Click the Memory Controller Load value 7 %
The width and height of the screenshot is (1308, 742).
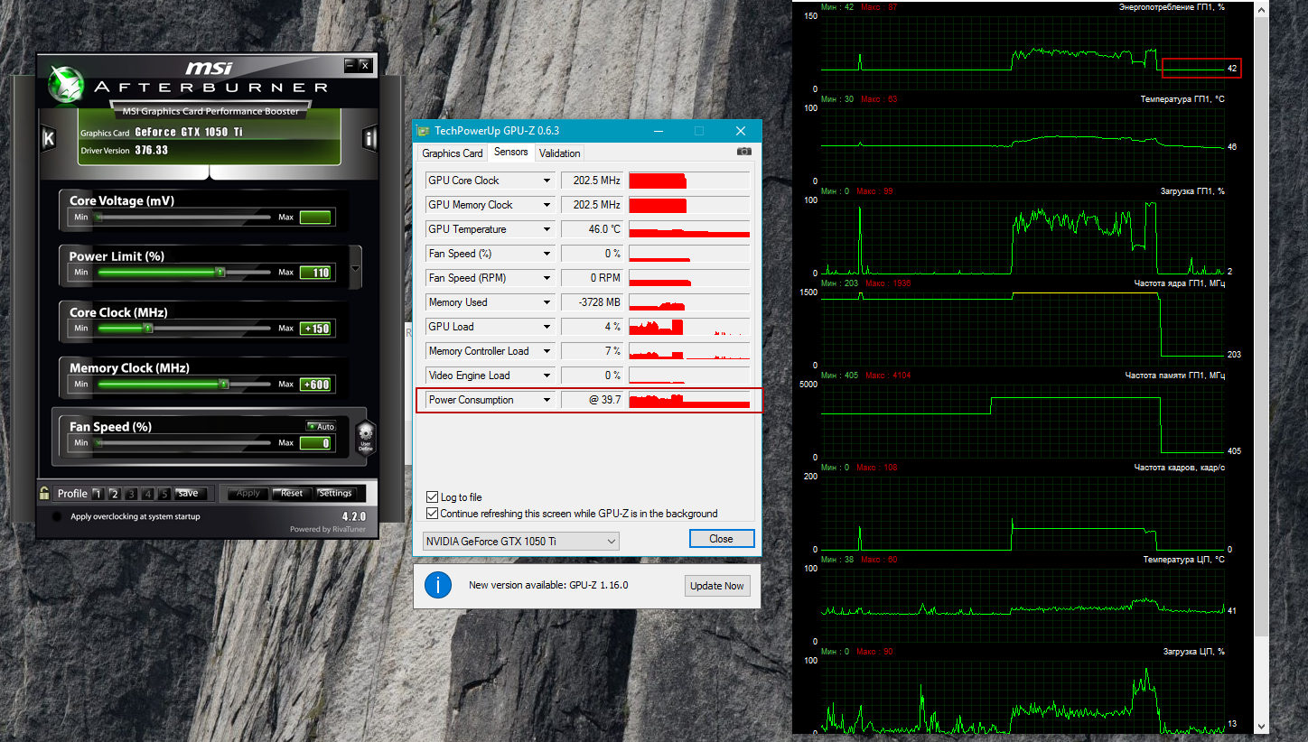click(x=592, y=351)
